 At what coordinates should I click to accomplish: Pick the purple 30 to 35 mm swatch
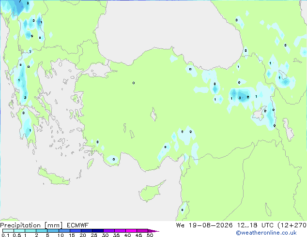coord(109,231)
